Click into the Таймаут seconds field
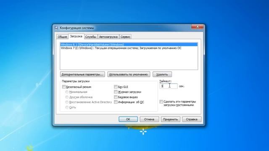 (x=169, y=86)
